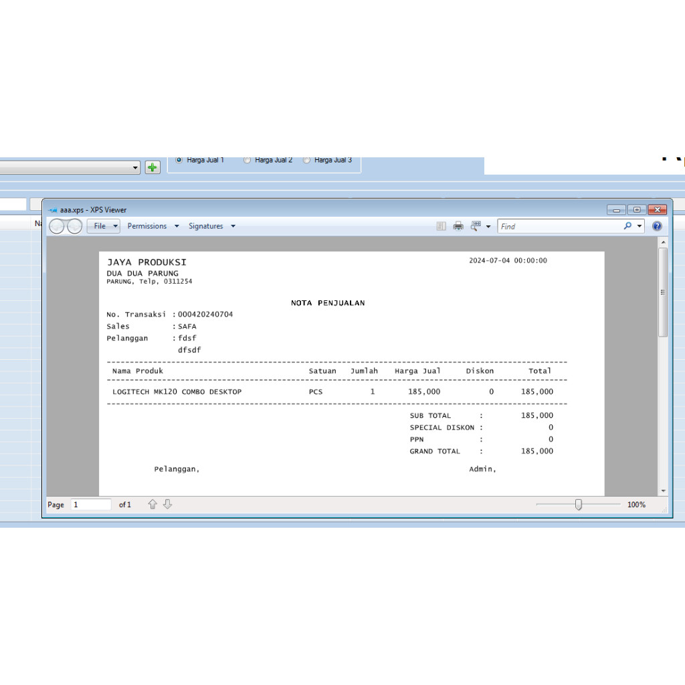Click the zoom level icon on the toolbar
This screenshot has height=685, width=685.
pyautogui.click(x=475, y=226)
